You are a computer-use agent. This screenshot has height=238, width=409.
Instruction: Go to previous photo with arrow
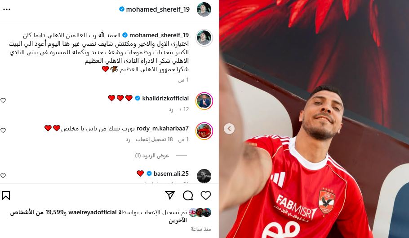229,129
